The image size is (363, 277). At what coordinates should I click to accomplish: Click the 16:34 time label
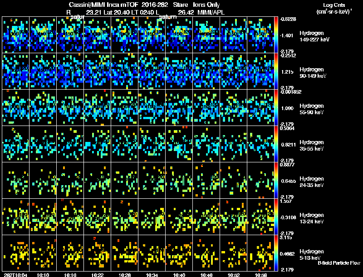point(152,275)
